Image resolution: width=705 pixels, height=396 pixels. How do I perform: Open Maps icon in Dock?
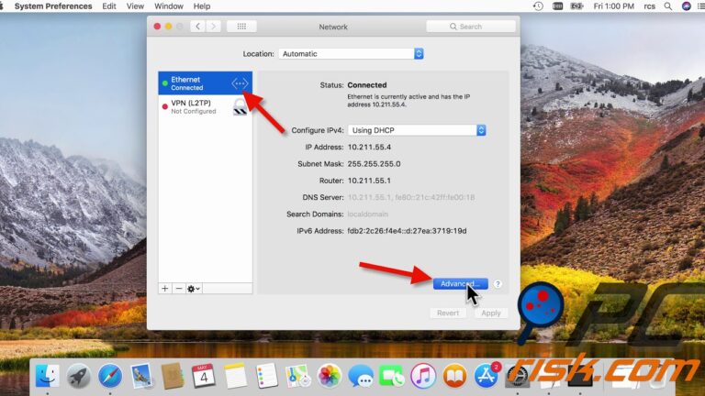pos(297,375)
